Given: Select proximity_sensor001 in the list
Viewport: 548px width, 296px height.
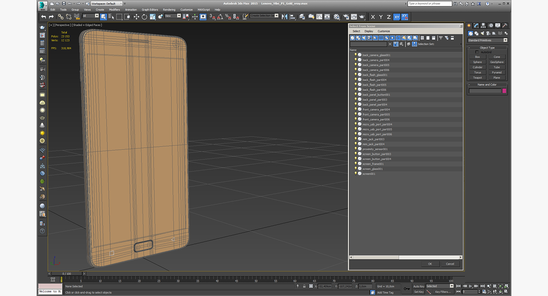Looking at the screenshot, I should click(x=375, y=149).
